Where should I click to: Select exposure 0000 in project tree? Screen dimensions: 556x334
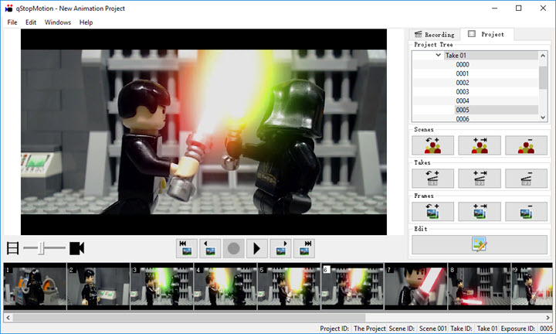point(463,65)
